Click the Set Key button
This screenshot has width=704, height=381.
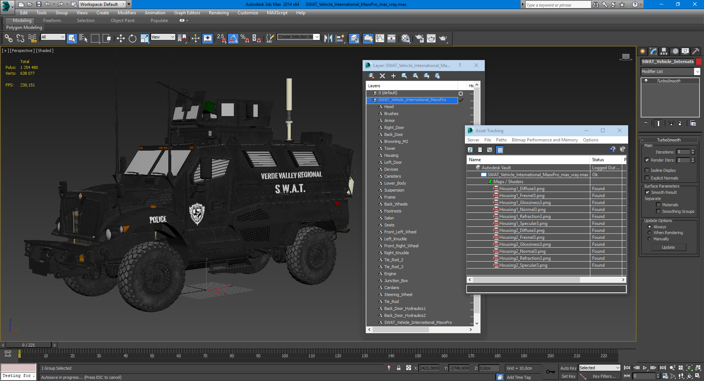click(x=568, y=376)
